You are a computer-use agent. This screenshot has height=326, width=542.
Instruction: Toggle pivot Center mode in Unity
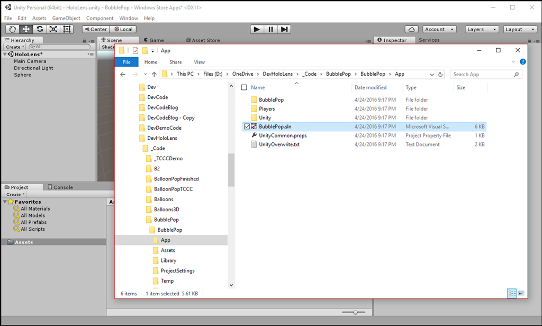[96, 30]
